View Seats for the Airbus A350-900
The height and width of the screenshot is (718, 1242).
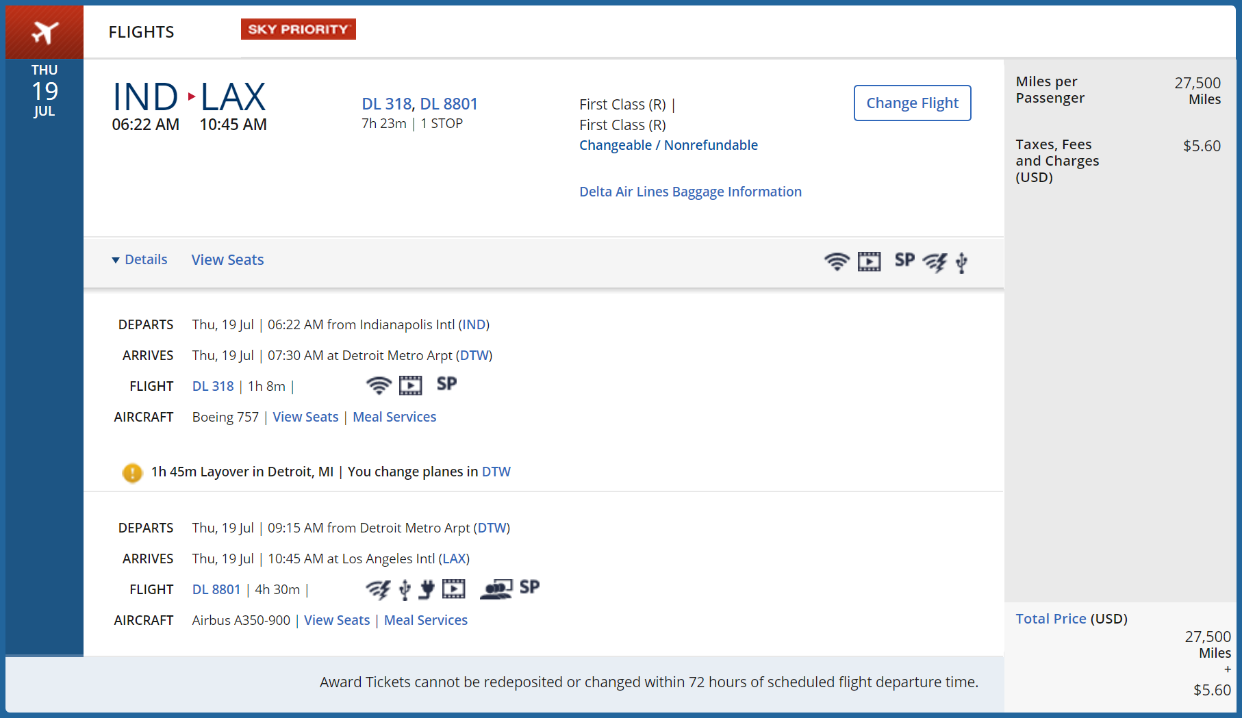coord(337,620)
